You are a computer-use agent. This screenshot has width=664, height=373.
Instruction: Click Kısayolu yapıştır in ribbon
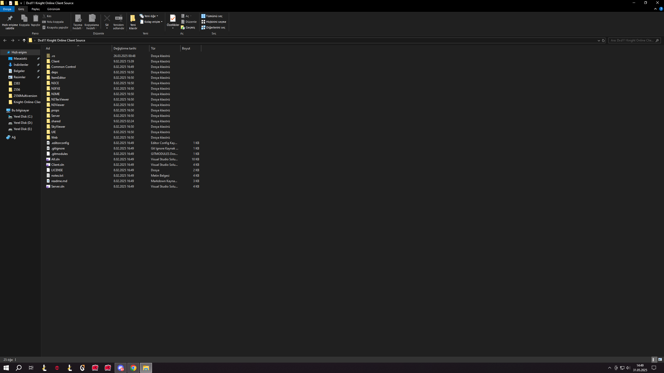pyautogui.click(x=55, y=27)
